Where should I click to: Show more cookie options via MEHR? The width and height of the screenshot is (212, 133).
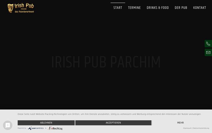(x=180, y=123)
